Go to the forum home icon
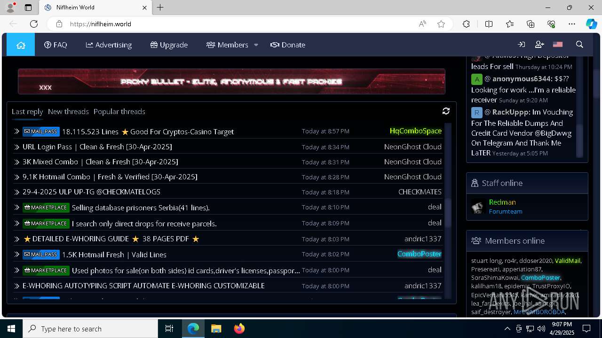The width and height of the screenshot is (602, 338). [21, 45]
